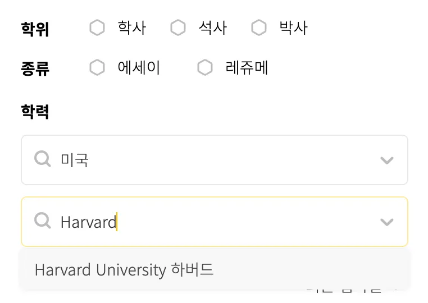The height and width of the screenshot is (303, 428).
Task: Click the search icon beside Harvard text
Action: [x=43, y=222]
